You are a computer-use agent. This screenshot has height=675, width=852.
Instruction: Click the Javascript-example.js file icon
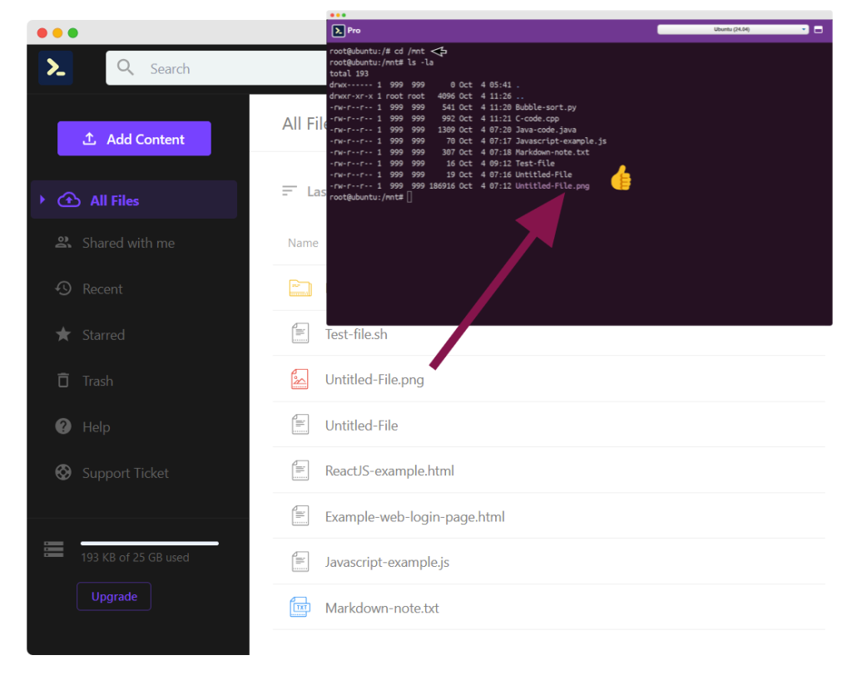click(x=300, y=561)
